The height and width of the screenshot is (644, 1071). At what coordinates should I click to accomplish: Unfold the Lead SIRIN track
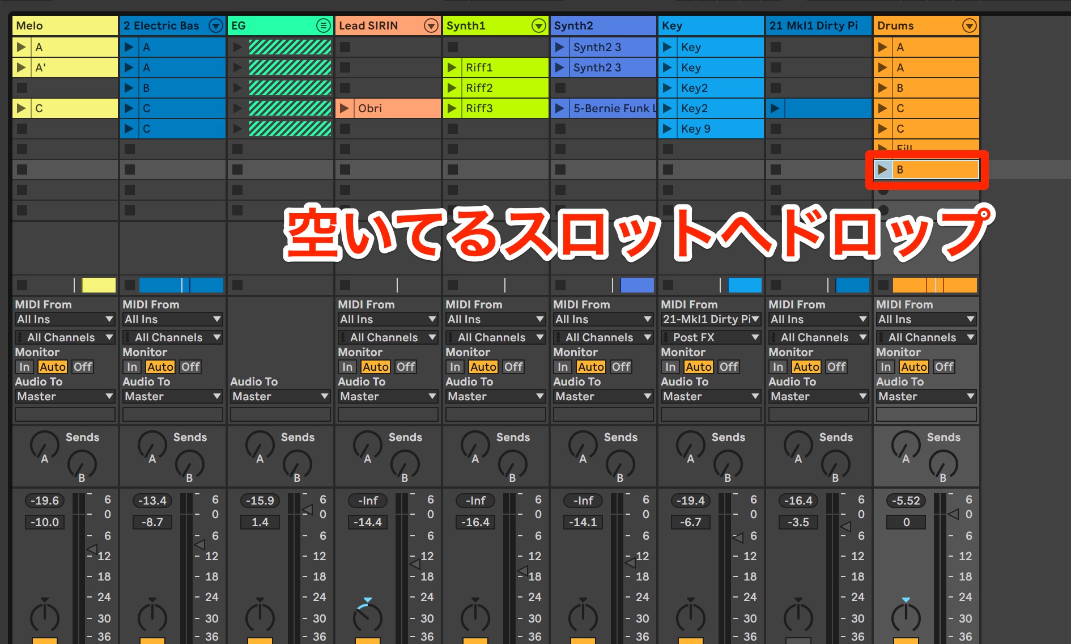pos(431,26)
